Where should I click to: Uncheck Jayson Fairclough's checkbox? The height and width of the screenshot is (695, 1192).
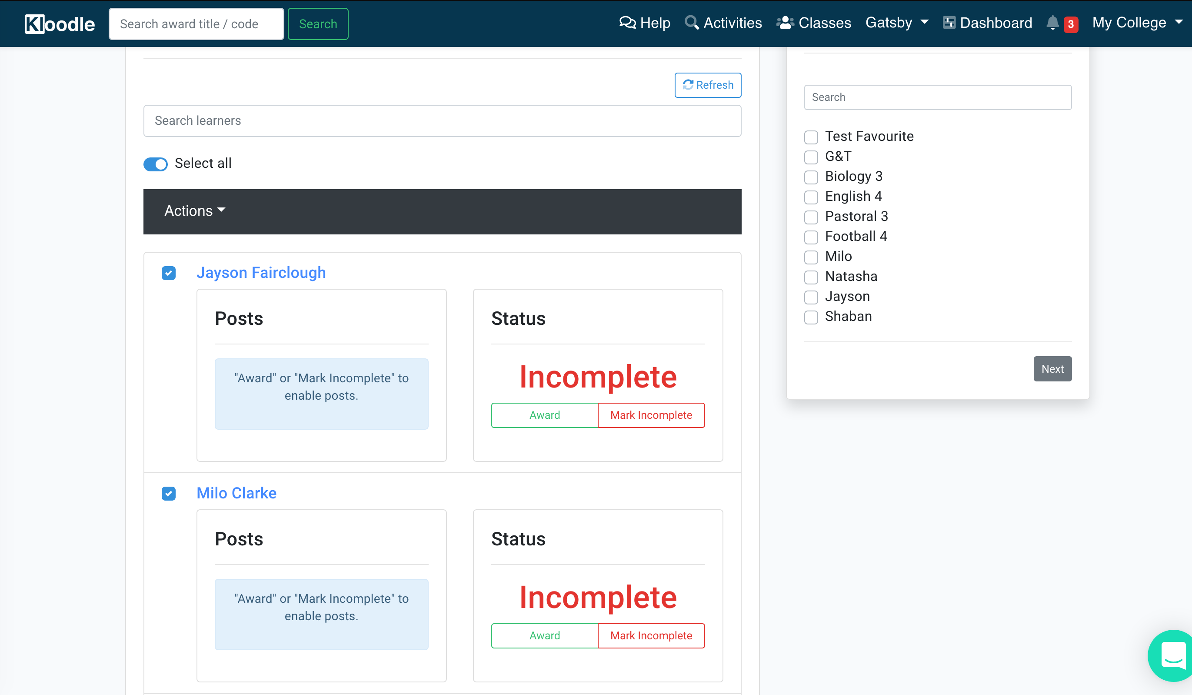168,273
